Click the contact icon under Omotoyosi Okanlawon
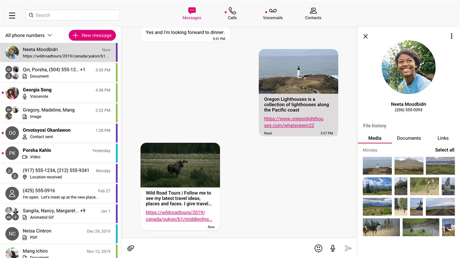460x258 pixels. coord(25,137)
